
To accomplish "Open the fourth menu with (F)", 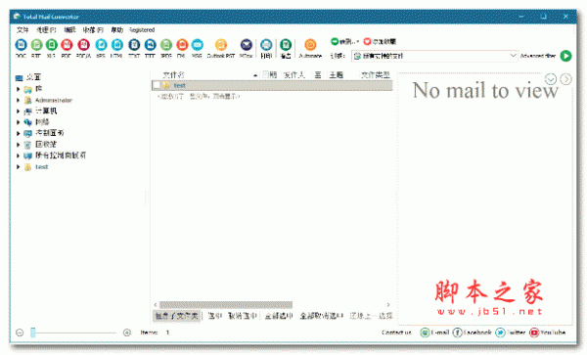I will (x=93, y=30).
